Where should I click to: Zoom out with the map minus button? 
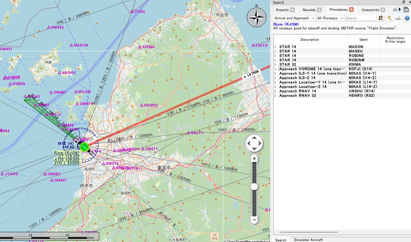click(x=254, y=220)
